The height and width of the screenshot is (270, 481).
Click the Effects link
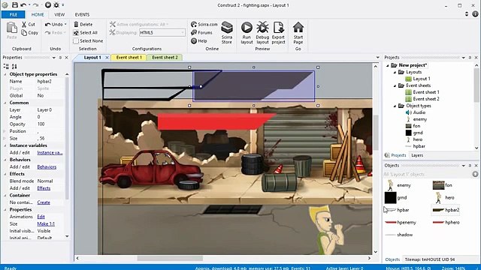pos(44,188)
